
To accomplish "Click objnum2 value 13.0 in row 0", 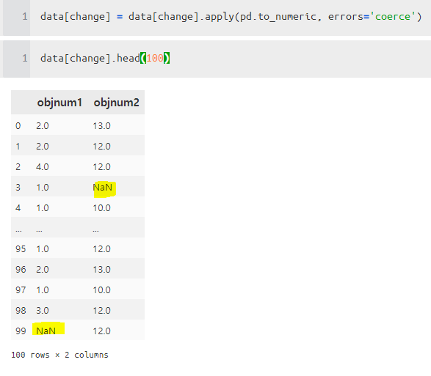I will point(102,125).
